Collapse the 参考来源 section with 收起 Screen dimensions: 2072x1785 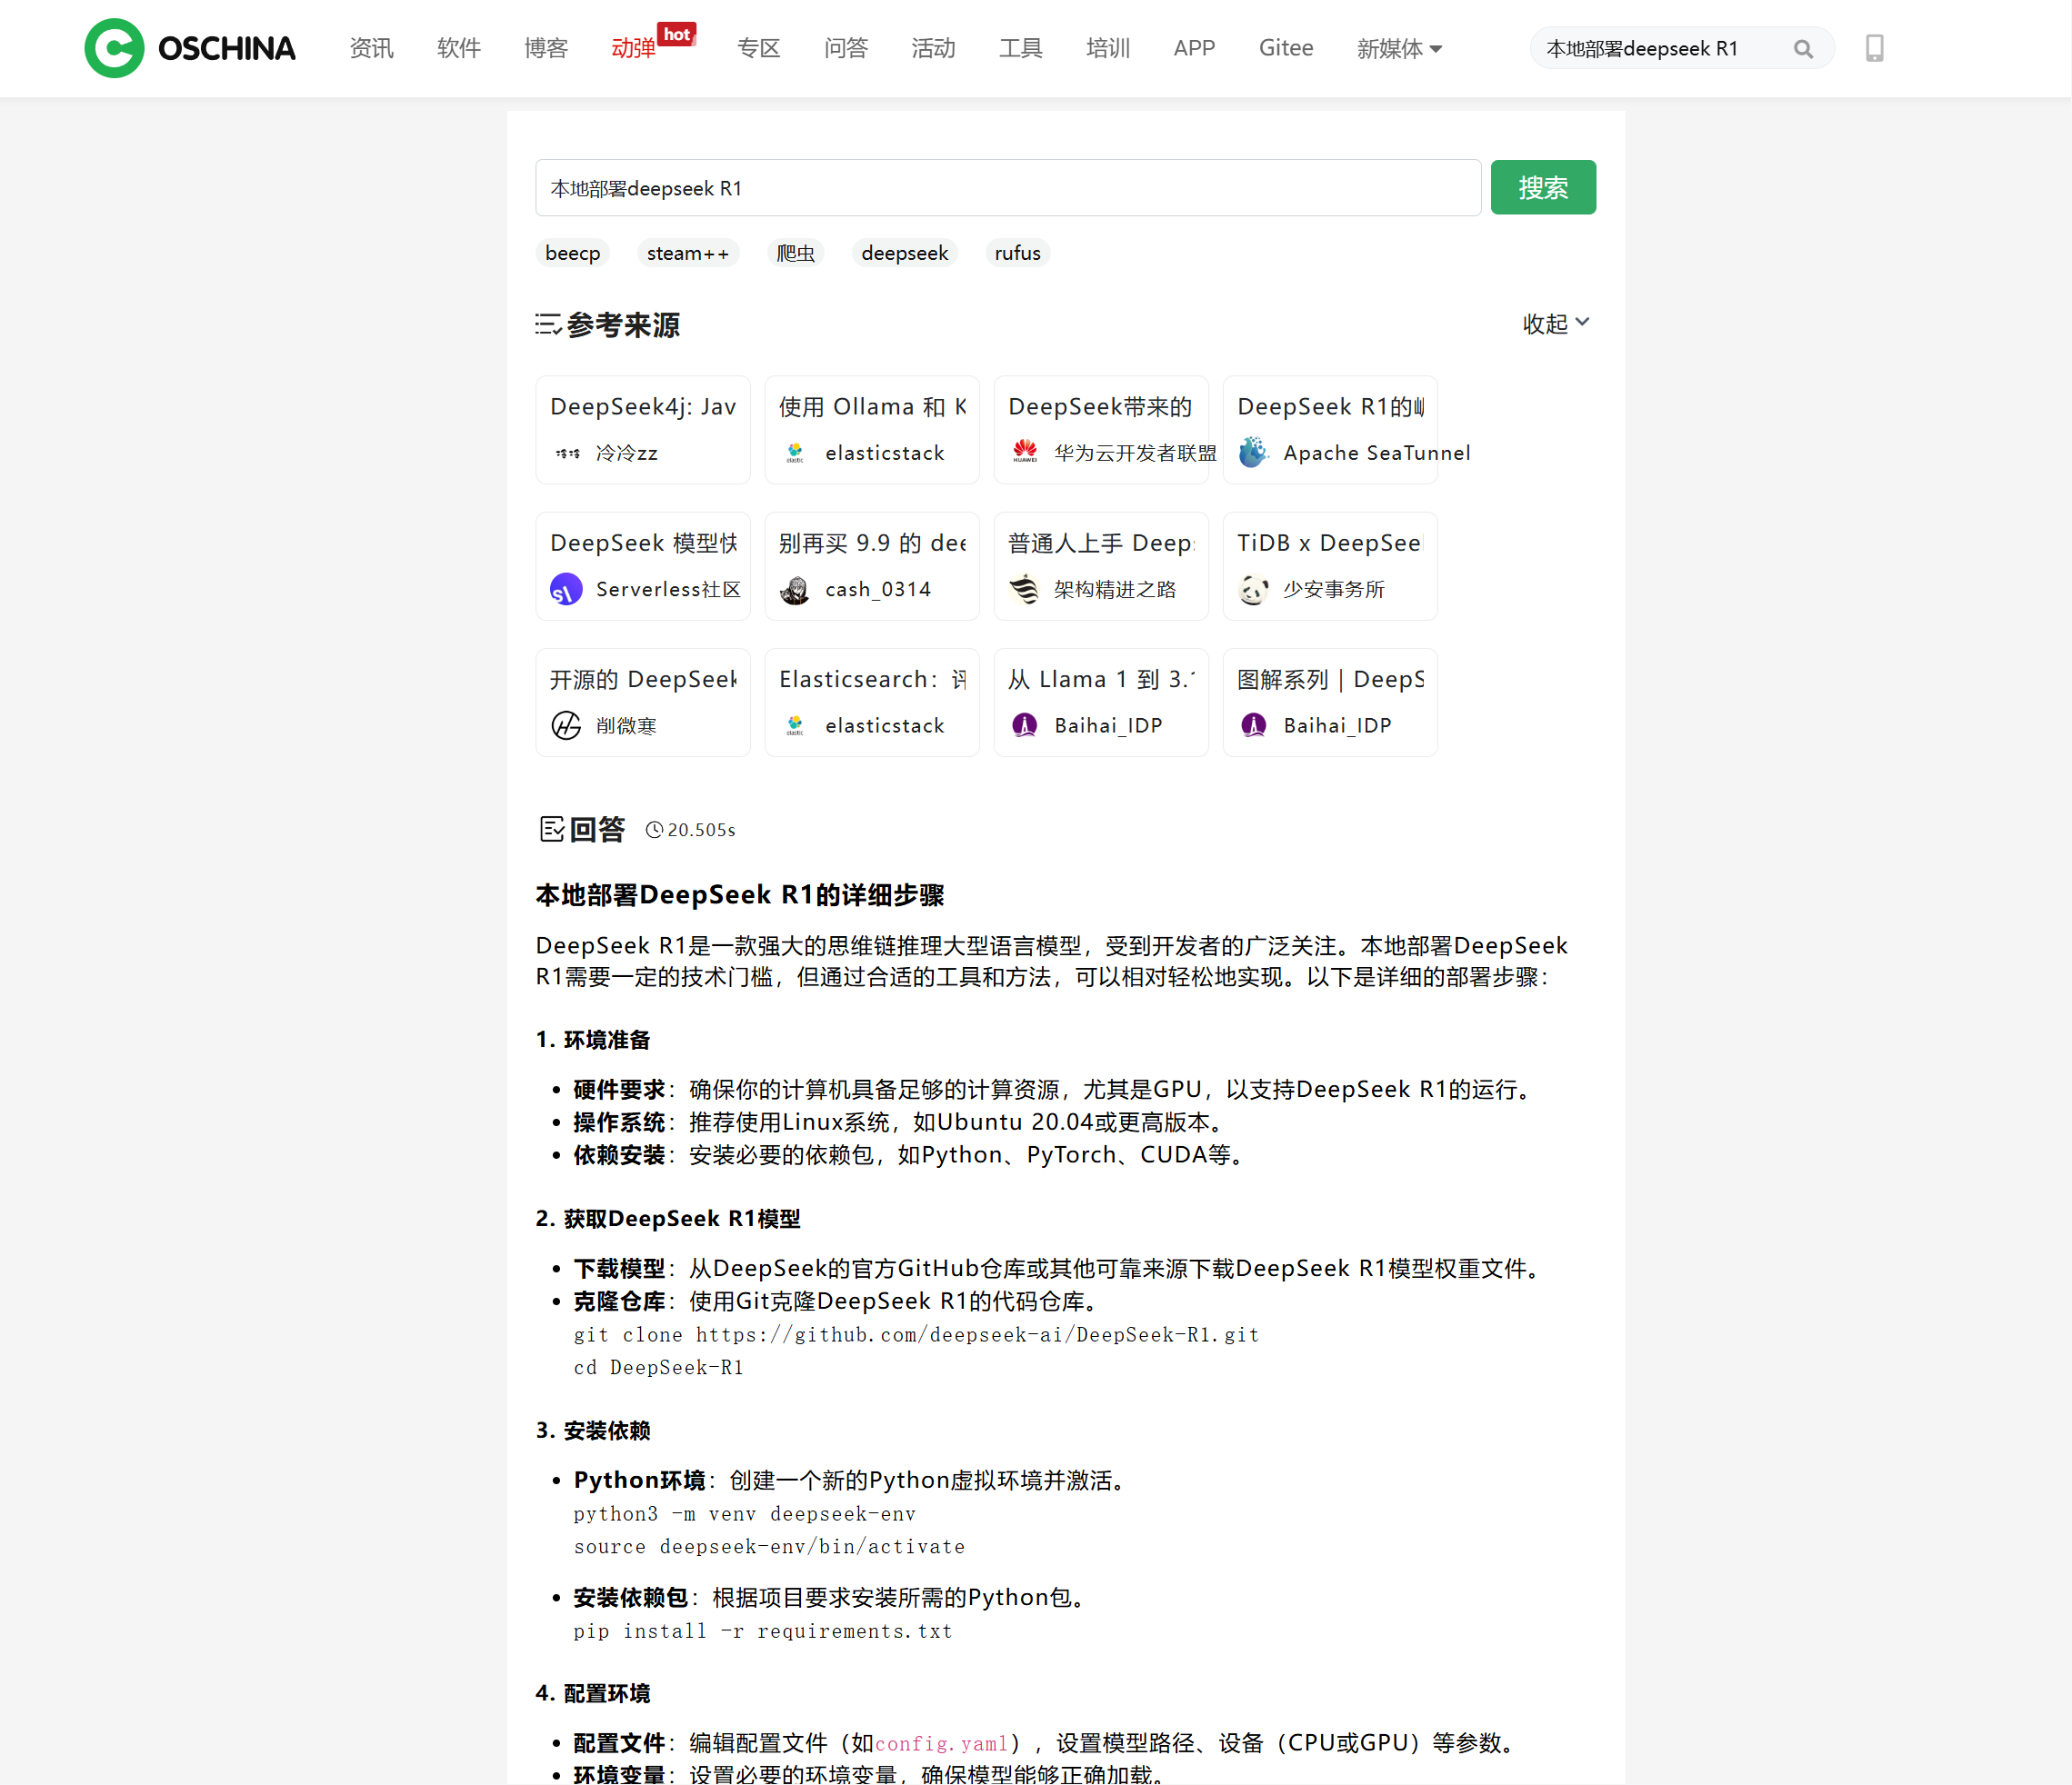point(1556,324)
